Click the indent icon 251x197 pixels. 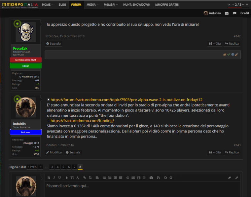[121, 178]
